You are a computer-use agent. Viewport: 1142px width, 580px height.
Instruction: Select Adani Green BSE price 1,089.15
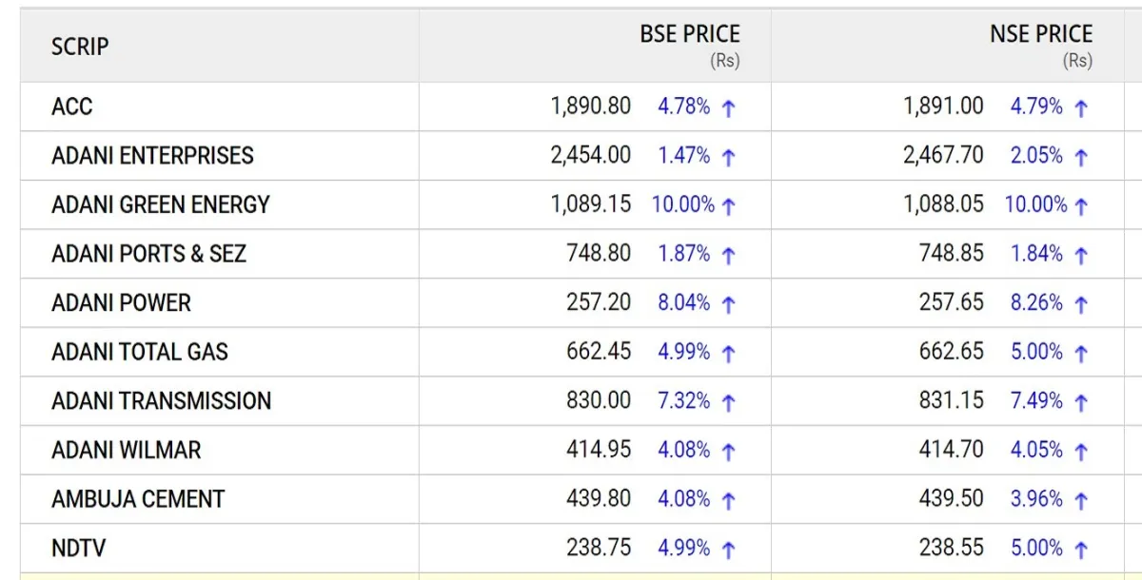click(x=591, y=204)
